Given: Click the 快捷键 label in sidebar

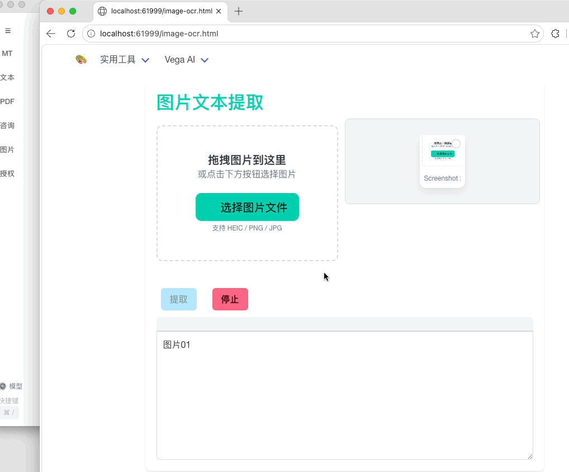Looking at the screenshot, I should click(9, 400).
